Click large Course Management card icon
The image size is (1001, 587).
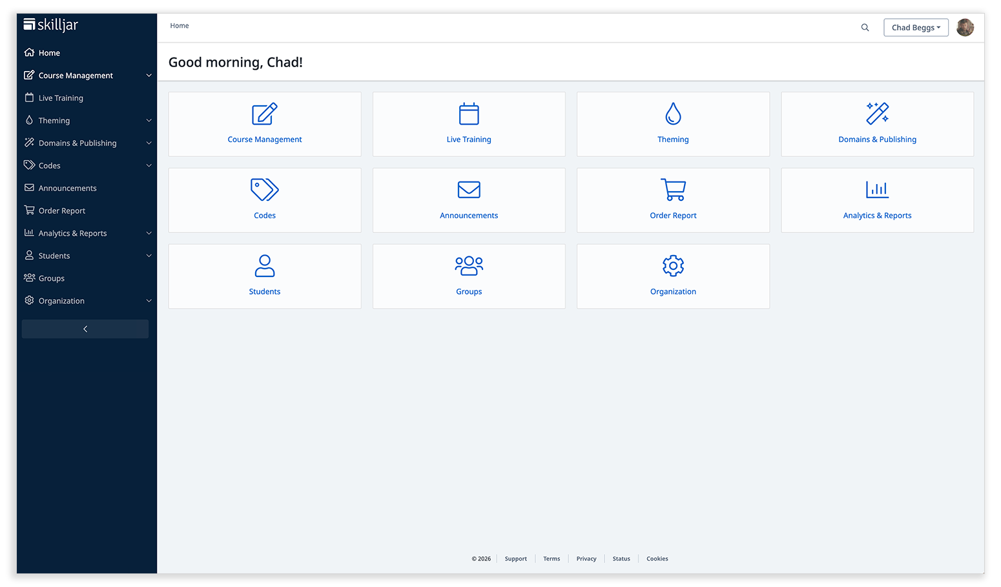265,114
